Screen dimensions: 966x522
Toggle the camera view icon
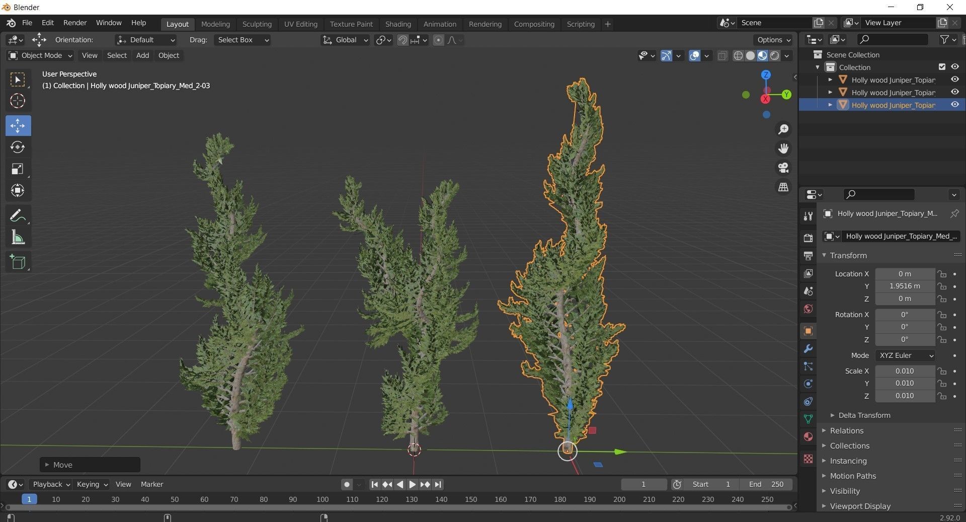point(783,168)
